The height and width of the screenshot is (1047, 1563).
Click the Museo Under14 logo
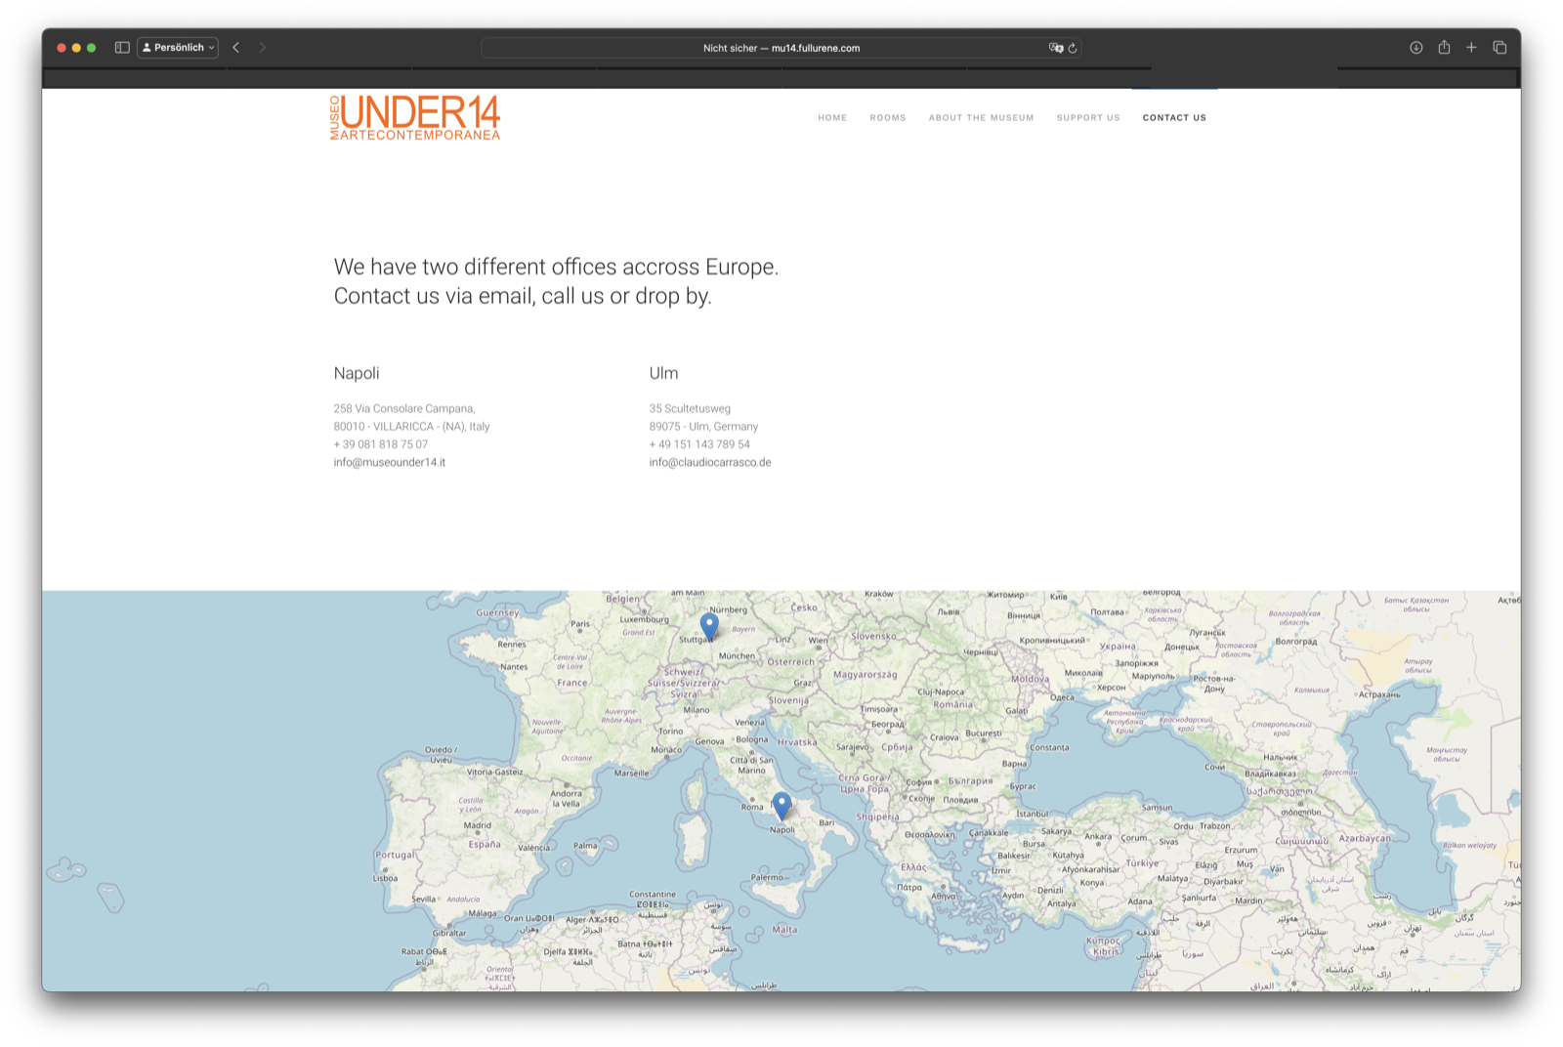coord(415,118)
